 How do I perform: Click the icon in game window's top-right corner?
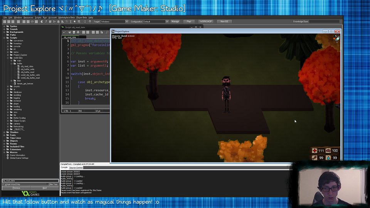[x=336, y=38]
